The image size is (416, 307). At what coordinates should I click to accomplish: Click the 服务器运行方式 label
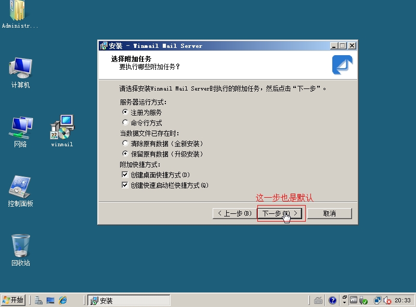[143, 102]
